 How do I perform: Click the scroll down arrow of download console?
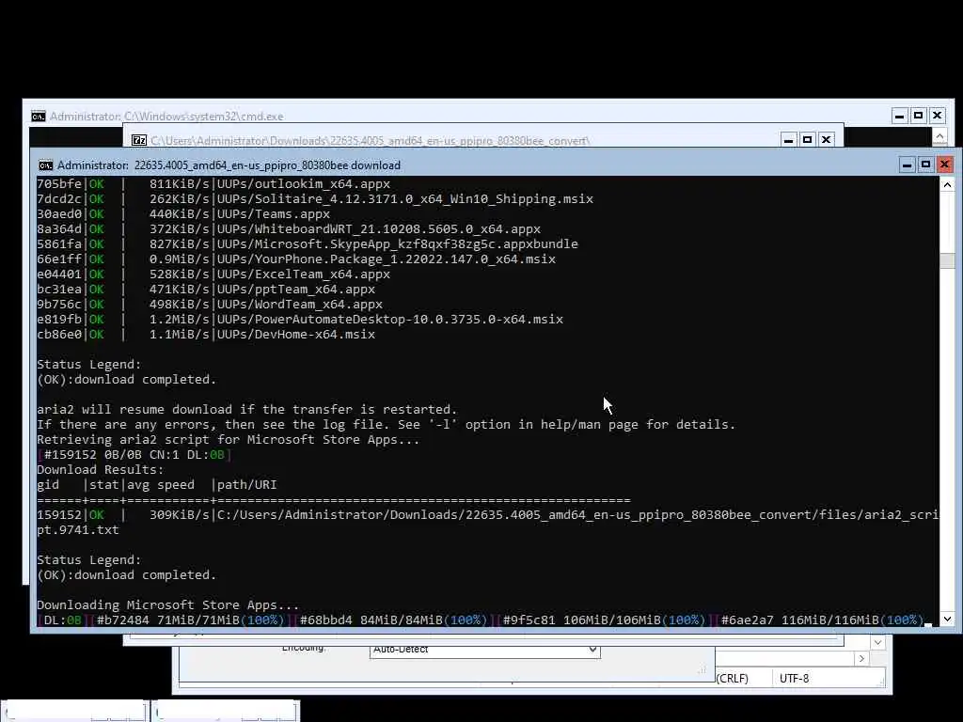(x=947, y=619)
